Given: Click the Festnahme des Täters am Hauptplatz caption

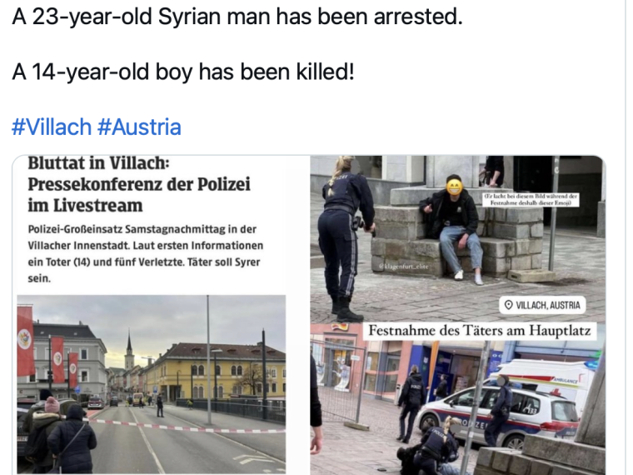Looking at the screenshot, I should (x=480, y=331).
